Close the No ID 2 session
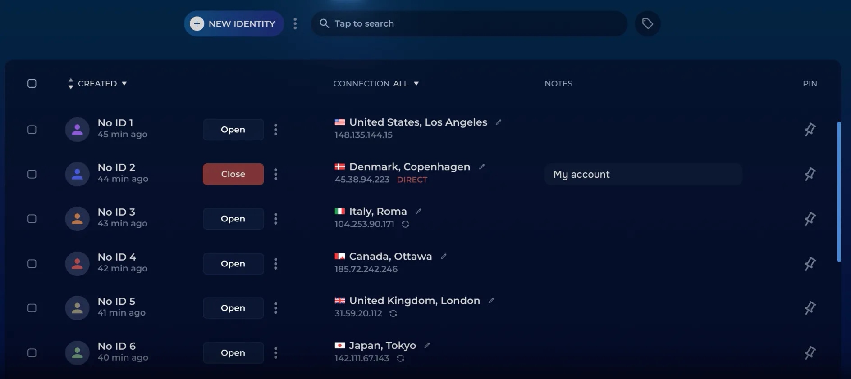 [x=233, y=174]
